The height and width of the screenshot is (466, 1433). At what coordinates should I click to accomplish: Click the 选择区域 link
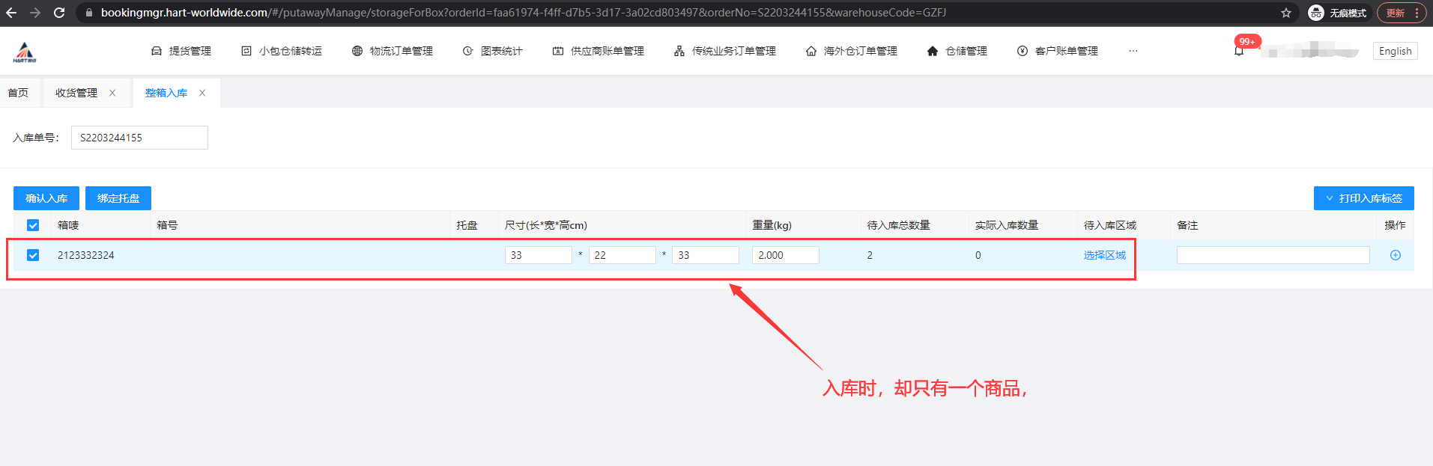(x=1104, y=255)
